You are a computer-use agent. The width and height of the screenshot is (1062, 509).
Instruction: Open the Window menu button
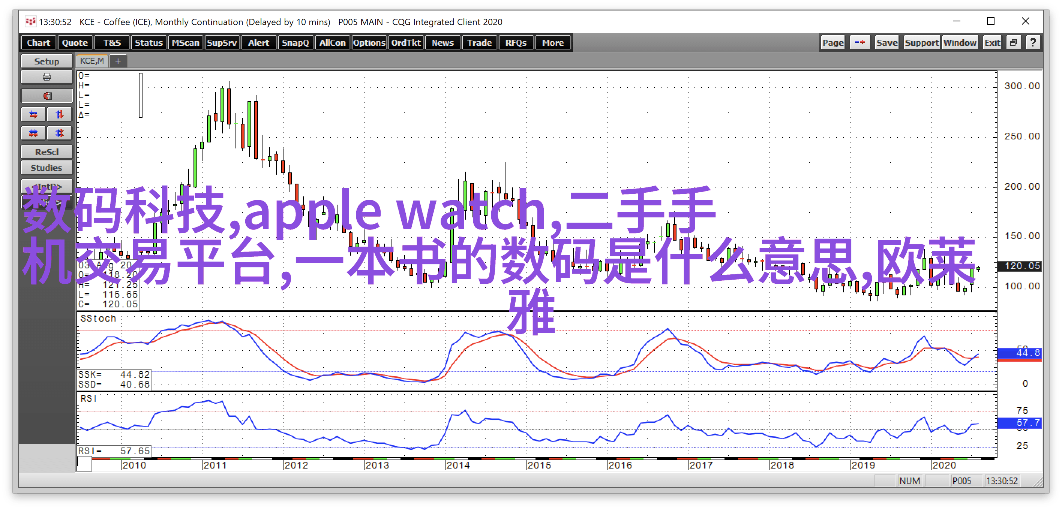click(960, 42)
